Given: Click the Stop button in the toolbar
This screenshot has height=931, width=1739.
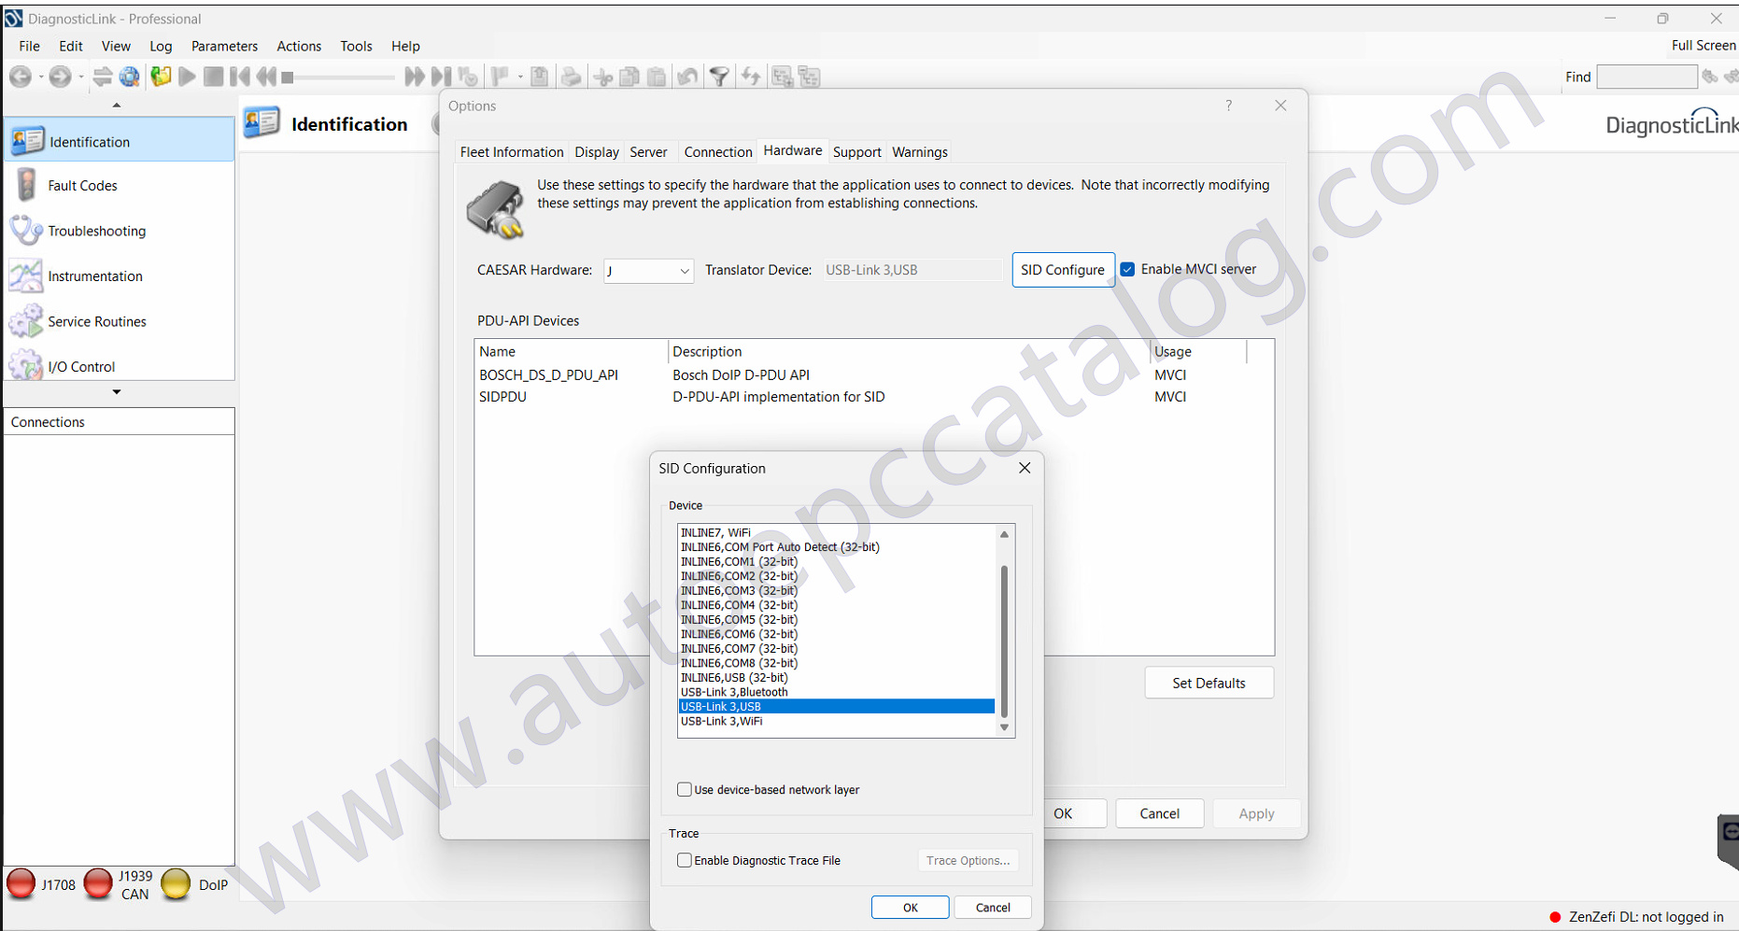Looking at the screenshot, I should click(213, 77).
